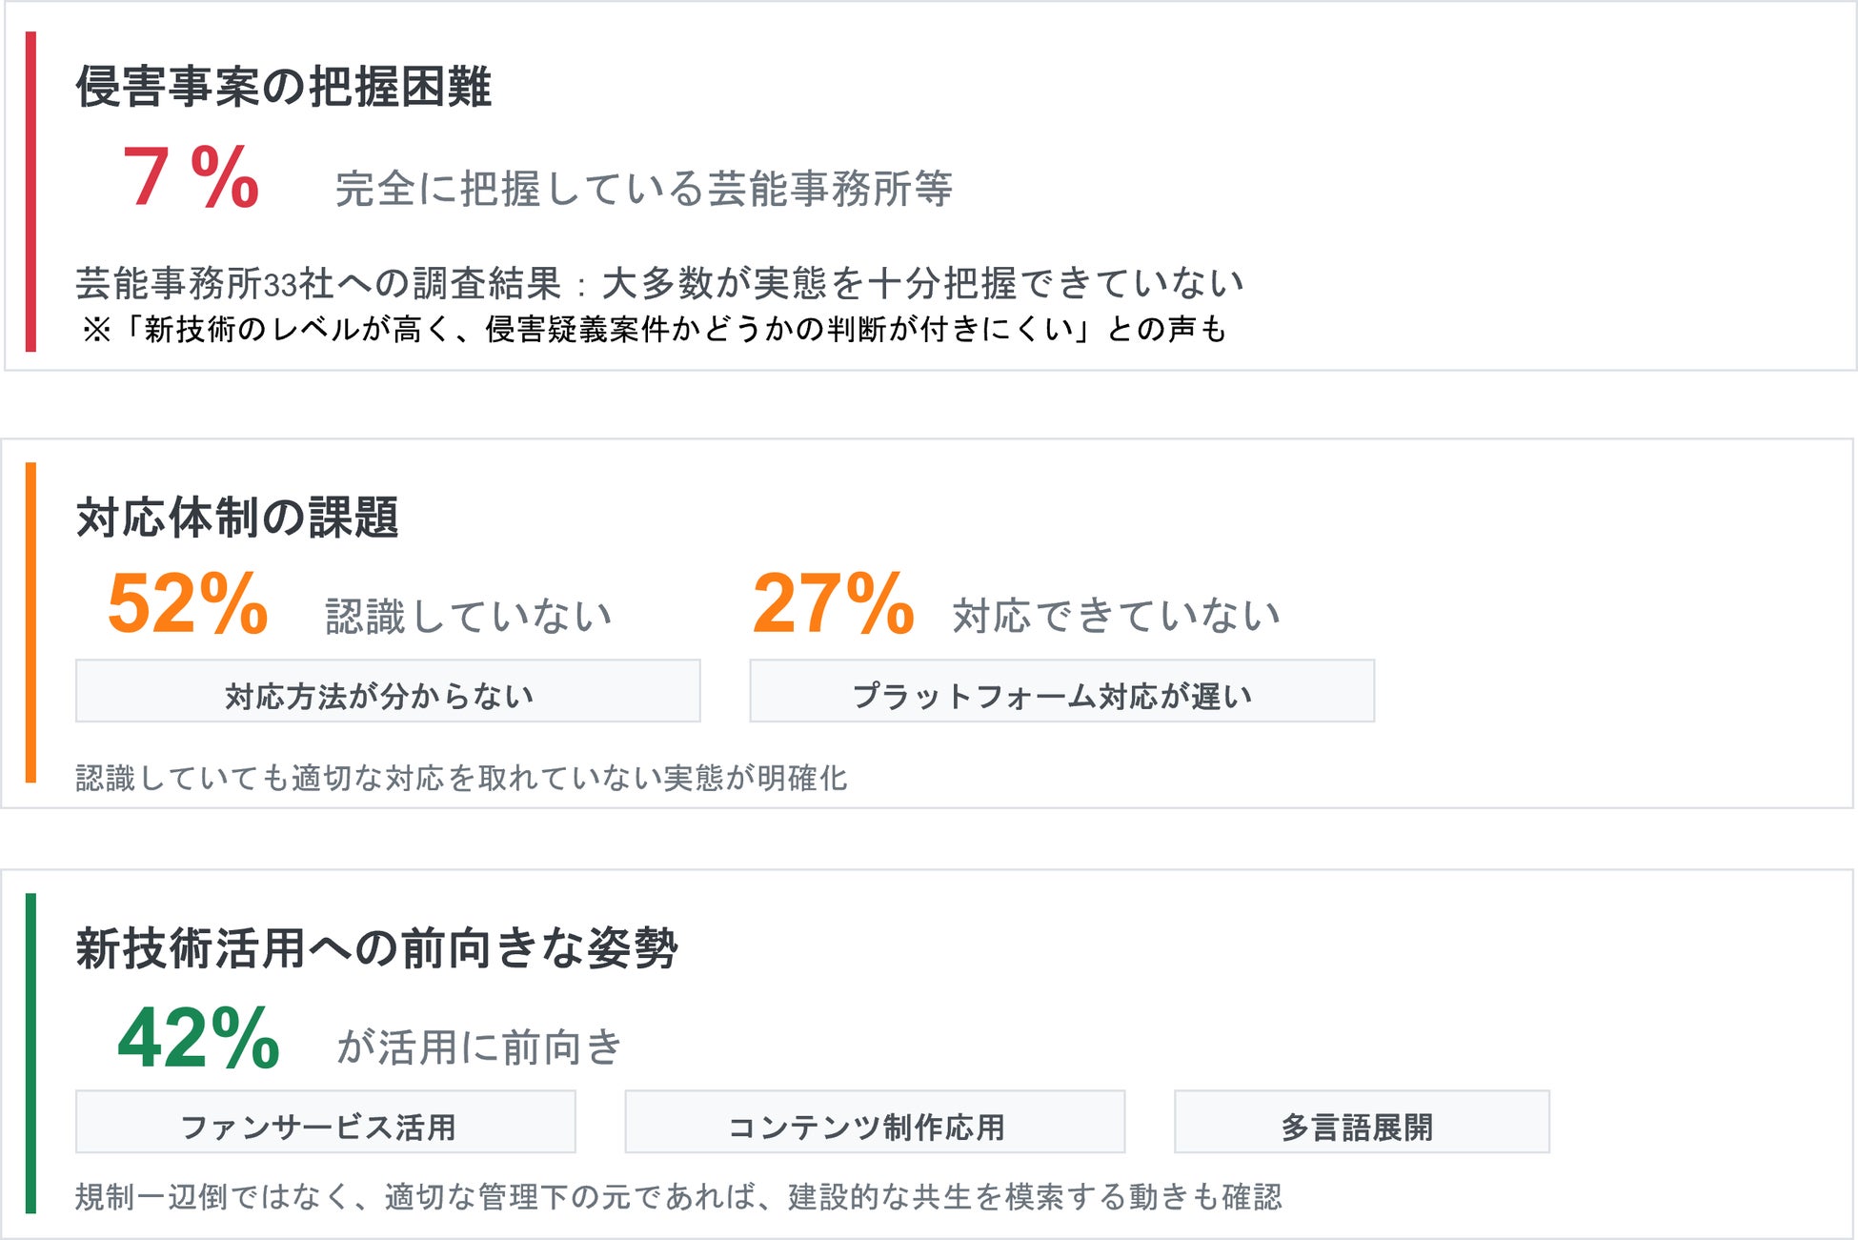Click the 対応方法が分からない box

[x=388, y=692]
